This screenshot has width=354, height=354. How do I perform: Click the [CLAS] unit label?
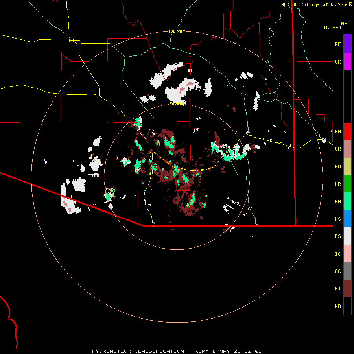coord(332,28)
